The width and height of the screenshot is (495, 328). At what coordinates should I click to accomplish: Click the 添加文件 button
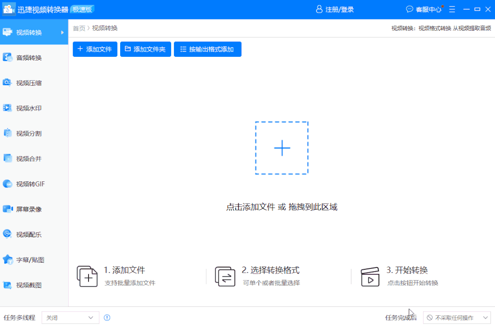point(95,49)
